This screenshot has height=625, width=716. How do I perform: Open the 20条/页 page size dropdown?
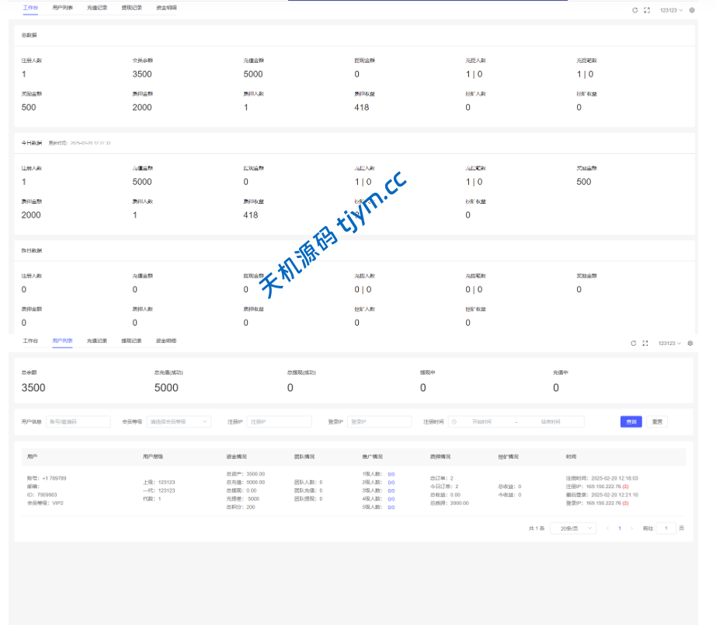pyautogui.click(x=573, y=528)
